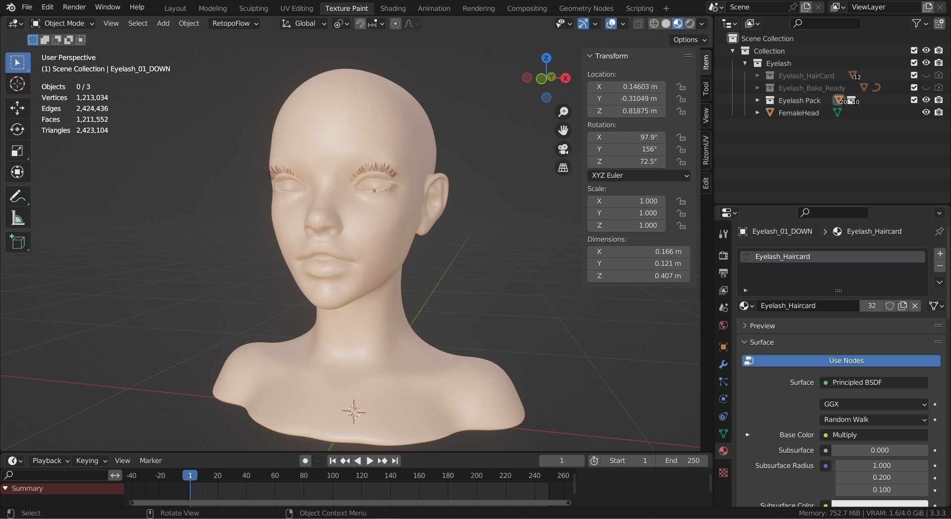Open the Object Mode dropdown
951x519 pixels.
pos(62,23)
